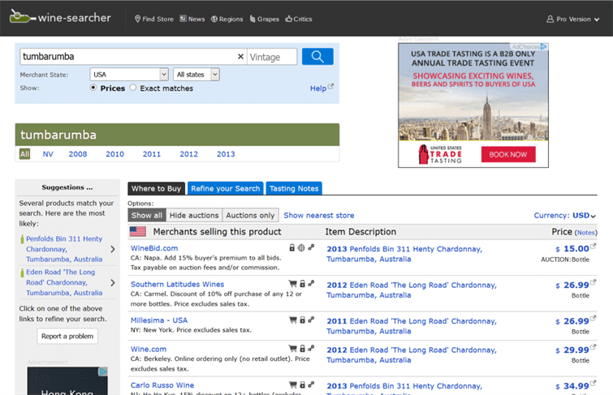
Task: Open the Help link
Action: coord(322,88)
